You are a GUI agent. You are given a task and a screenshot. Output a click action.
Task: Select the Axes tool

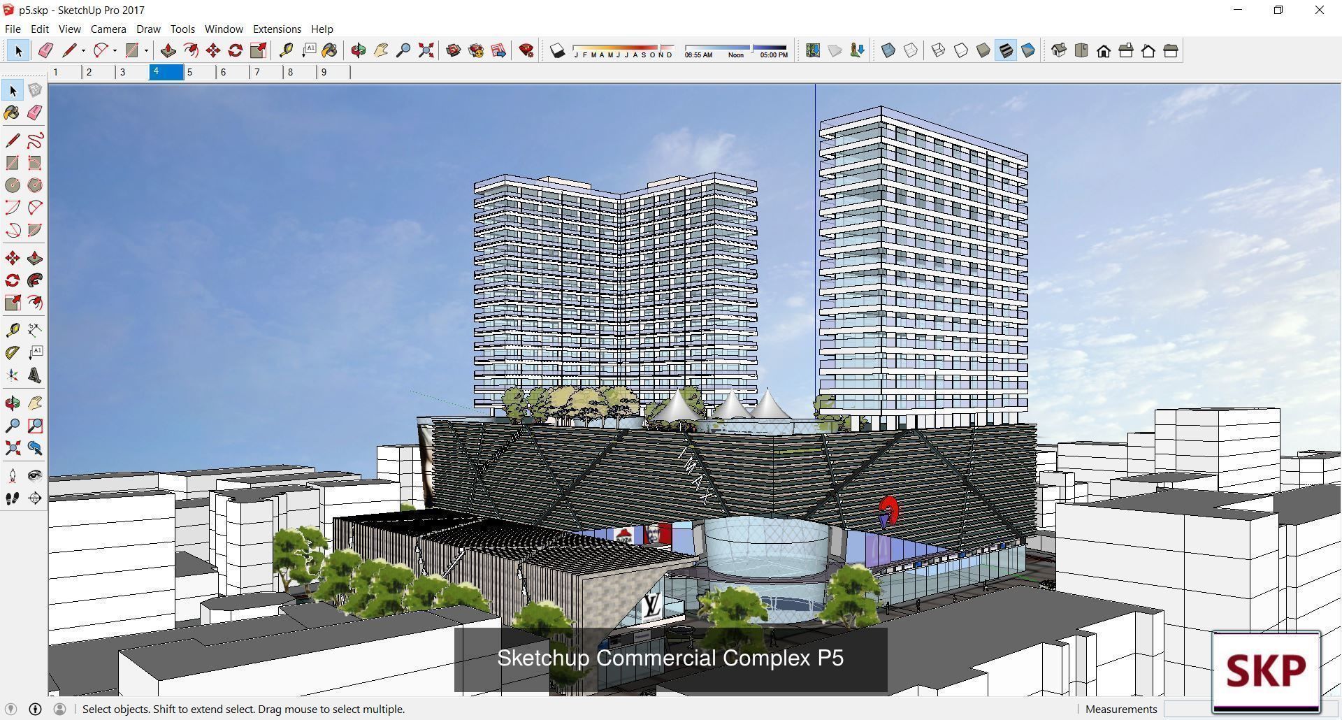coord(13,375)
